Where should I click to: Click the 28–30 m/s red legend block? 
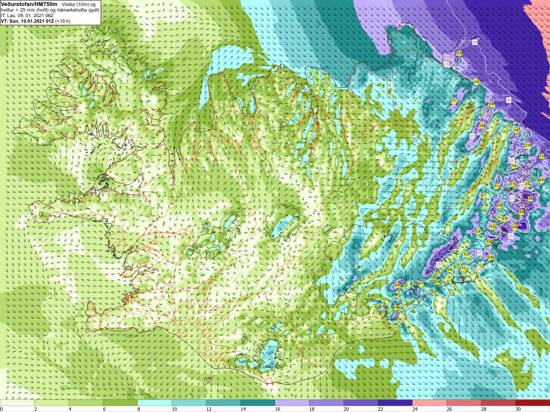coord(498,403)
